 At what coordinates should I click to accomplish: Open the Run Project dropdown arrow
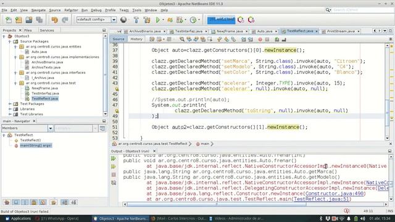click(163, 20)
